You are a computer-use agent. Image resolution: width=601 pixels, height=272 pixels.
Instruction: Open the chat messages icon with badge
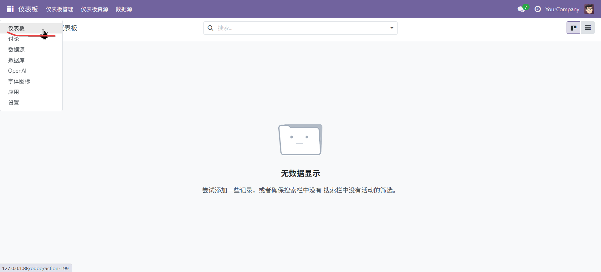pyautogui.click(x=521, y=9)
